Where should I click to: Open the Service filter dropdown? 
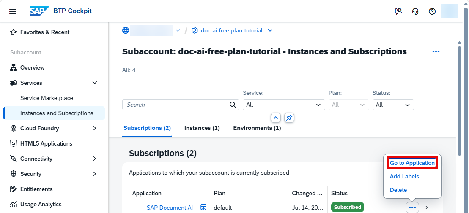tap(284, 105)
